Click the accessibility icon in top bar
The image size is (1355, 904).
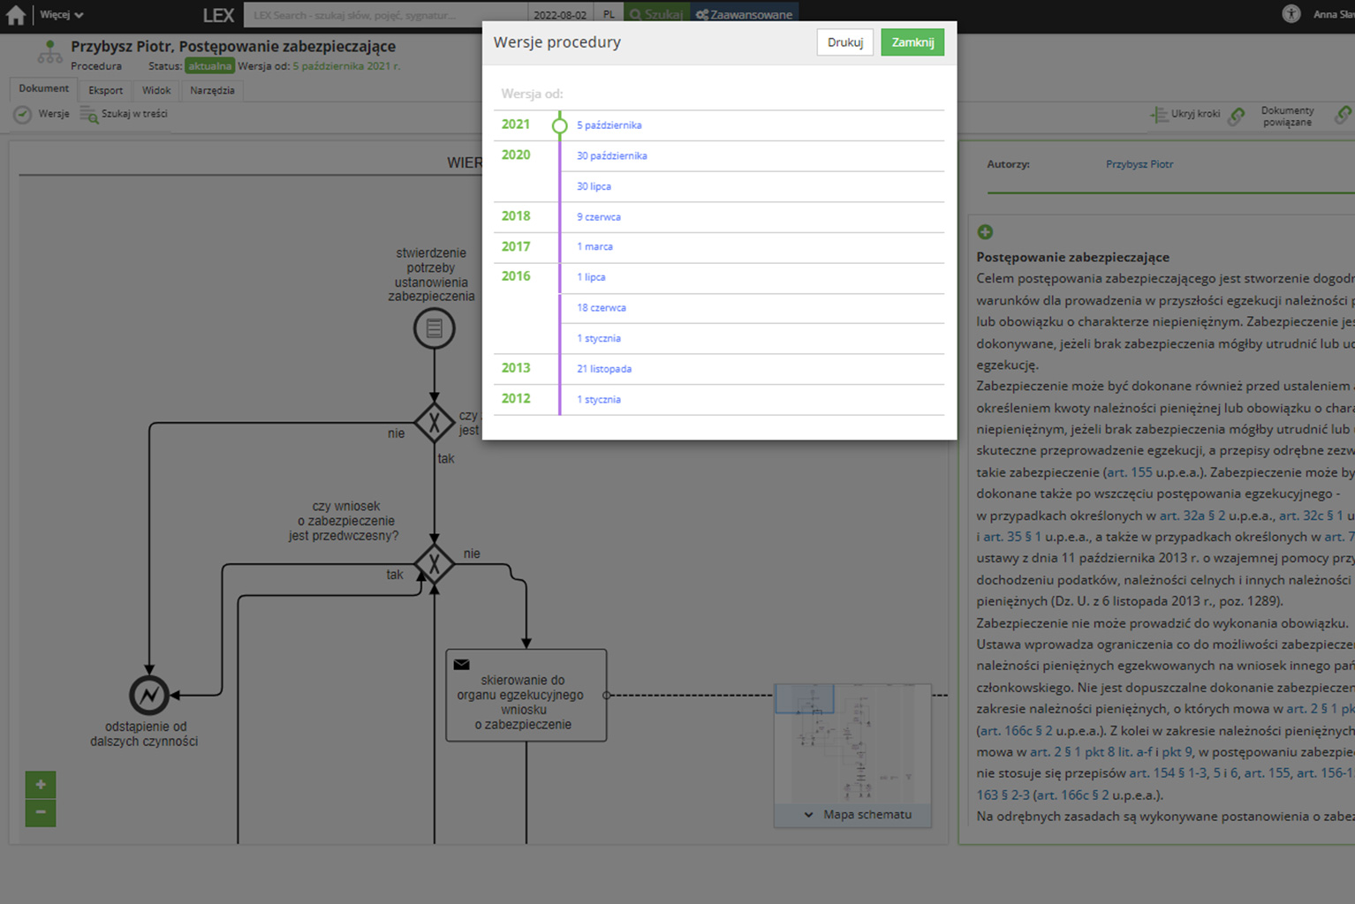click(1291, 14)
